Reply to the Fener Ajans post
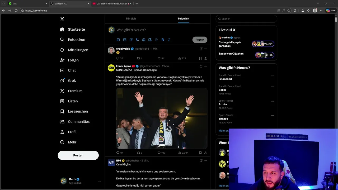 (x=118, y=153)
